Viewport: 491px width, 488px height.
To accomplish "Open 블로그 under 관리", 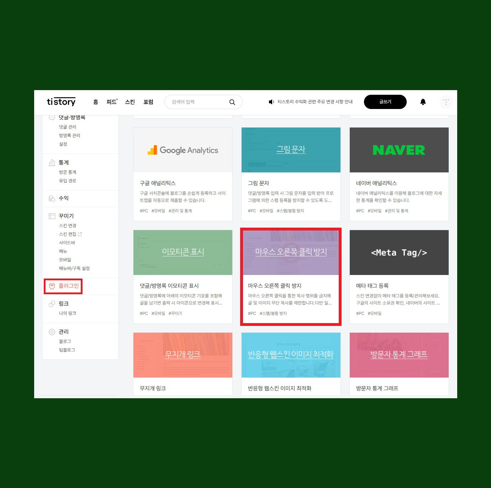I will tap(65, 342).
